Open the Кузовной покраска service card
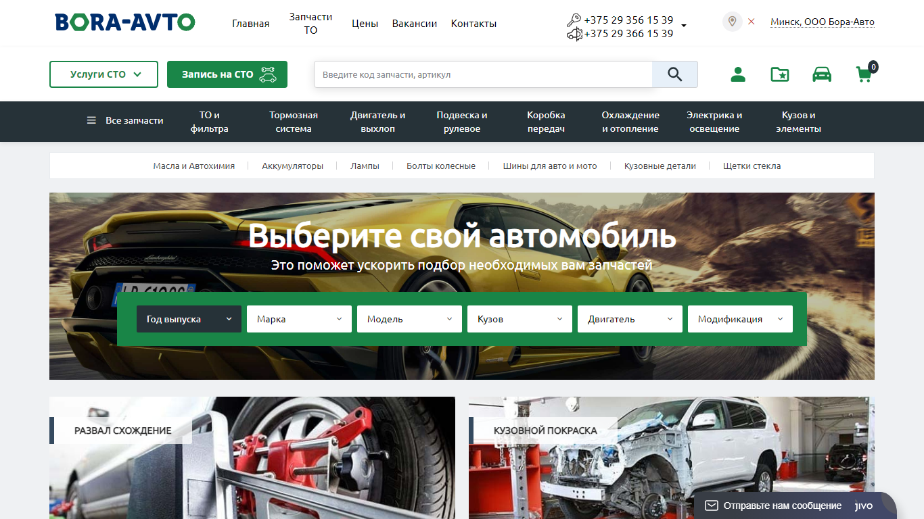Viewport: 924px width, 519px height. coord(672,458)
